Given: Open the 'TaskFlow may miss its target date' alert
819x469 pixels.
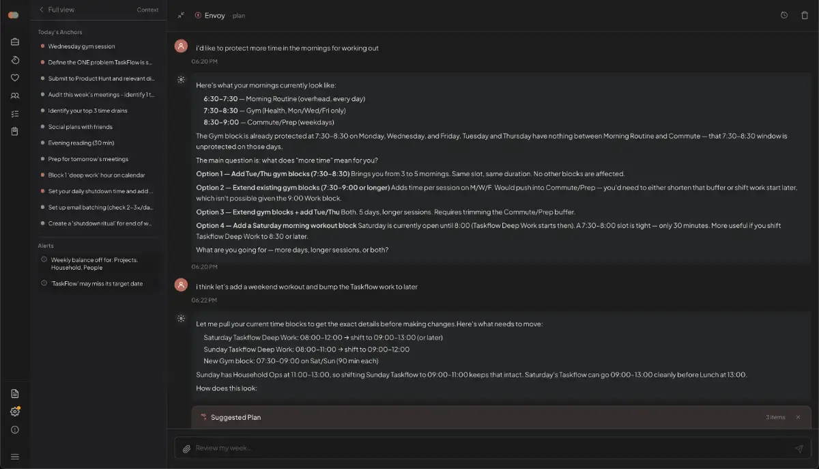Looking at the screenshot, I should [97, 283].
